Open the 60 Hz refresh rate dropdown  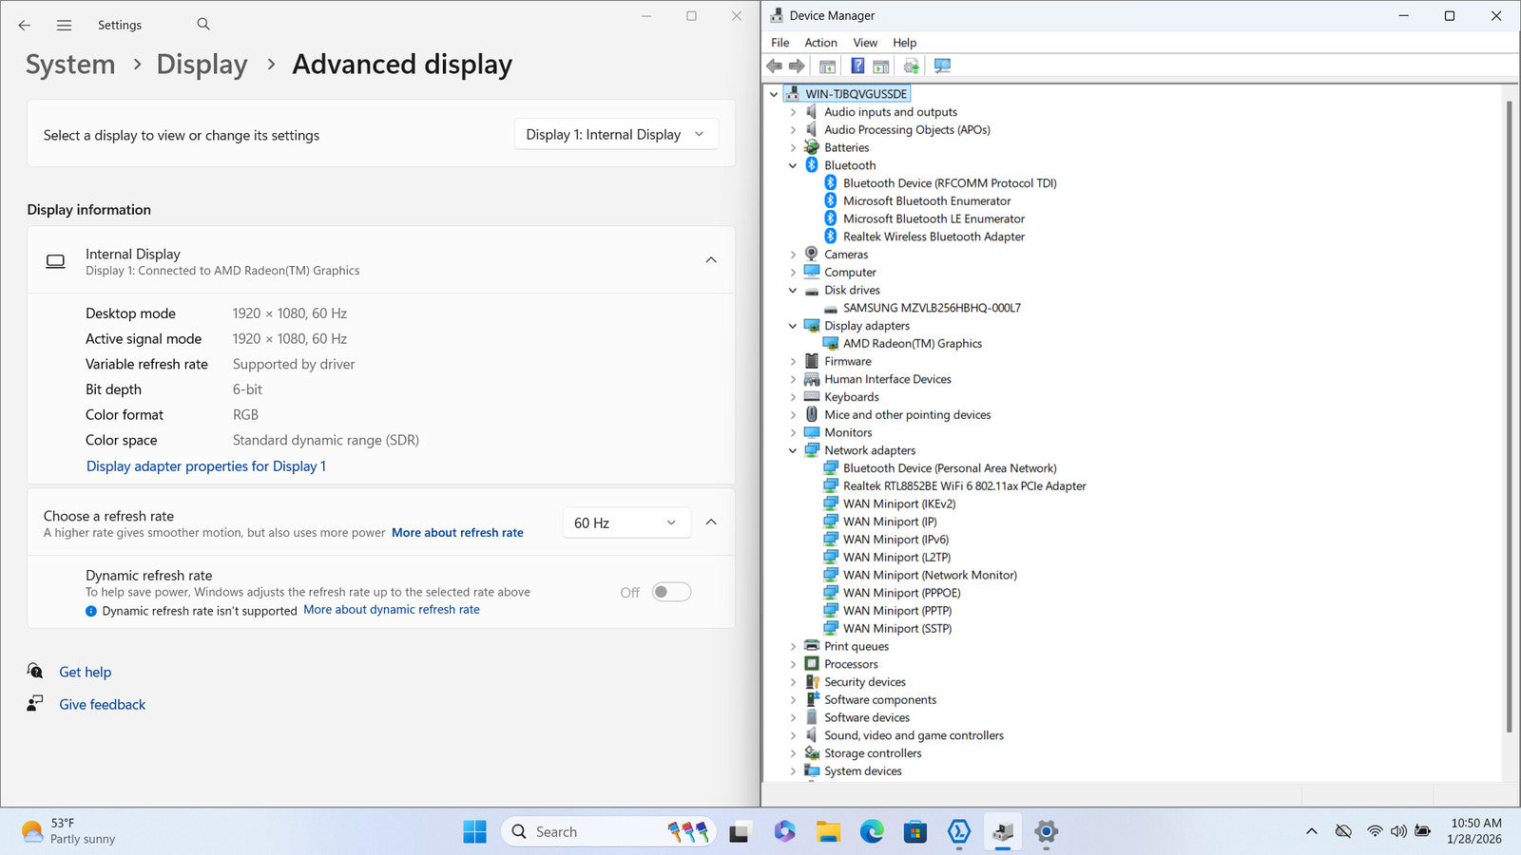625,522
